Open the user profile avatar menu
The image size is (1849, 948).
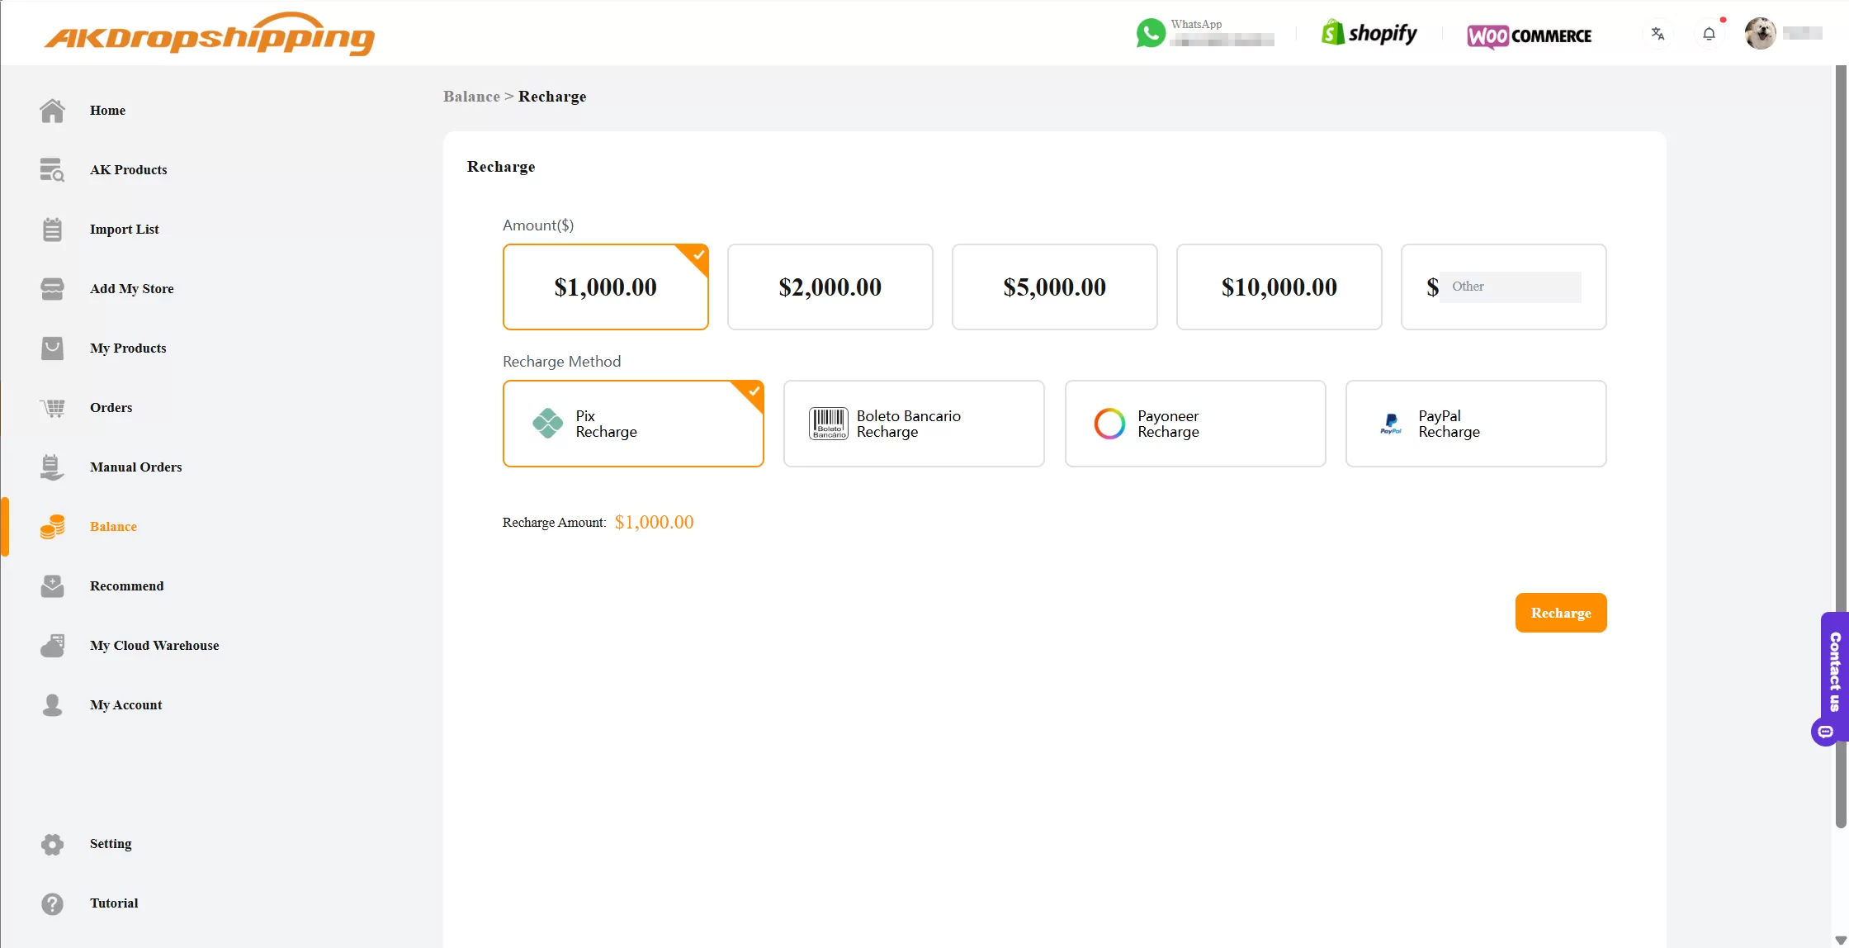(x=1760, y=33)
